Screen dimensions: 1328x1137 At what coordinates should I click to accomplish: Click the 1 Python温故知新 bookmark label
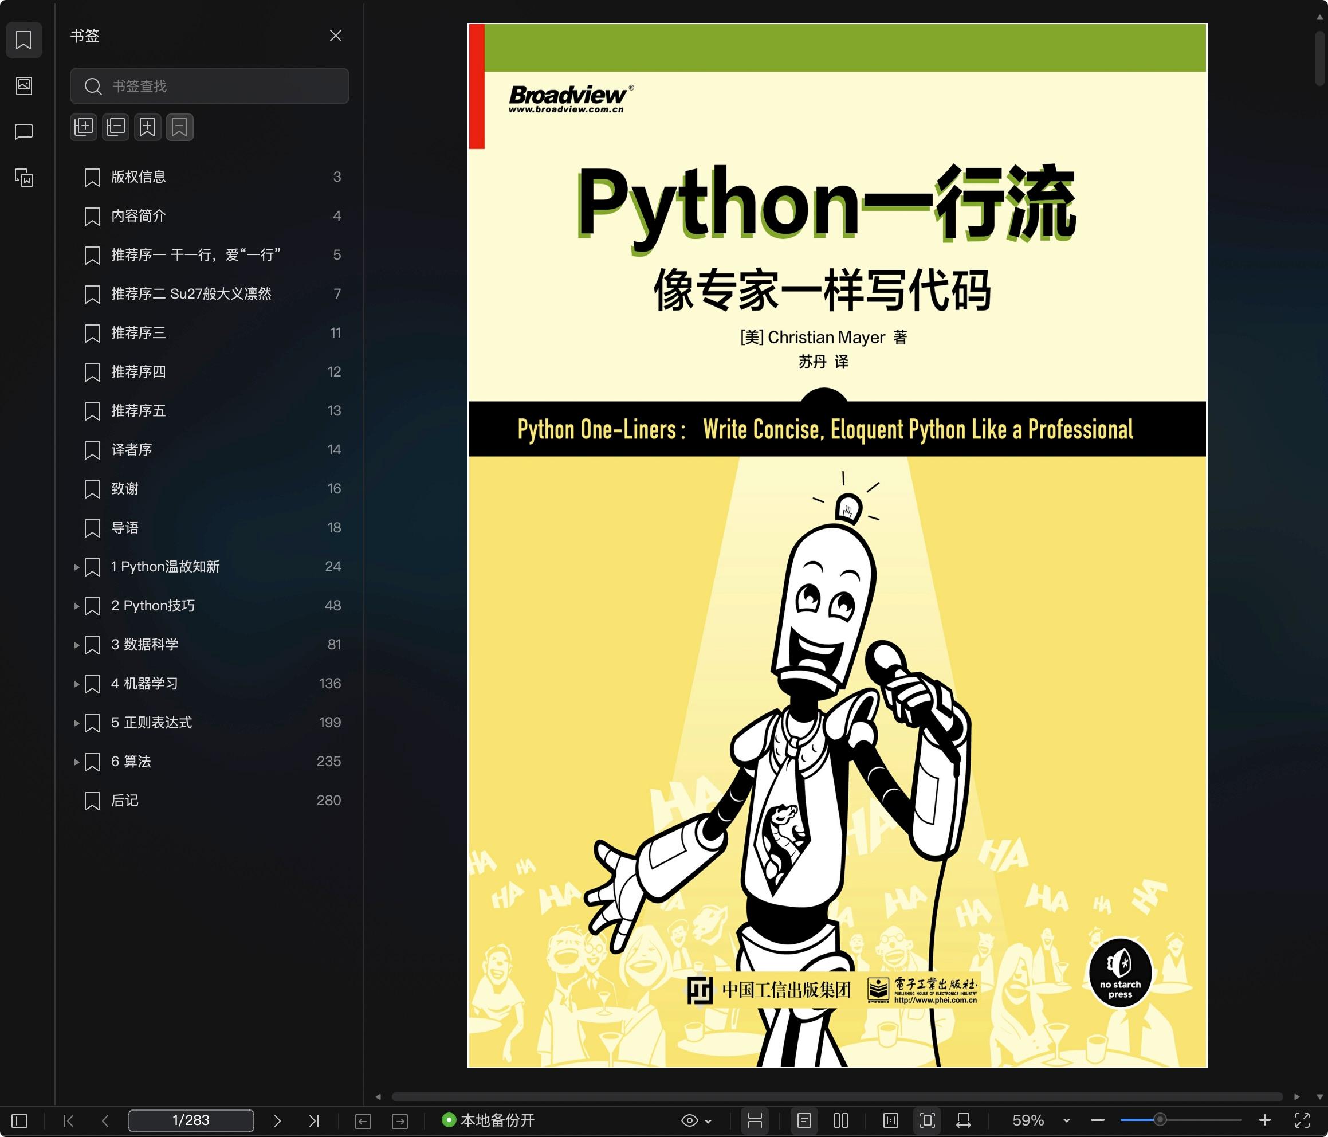tap(166, 567)
